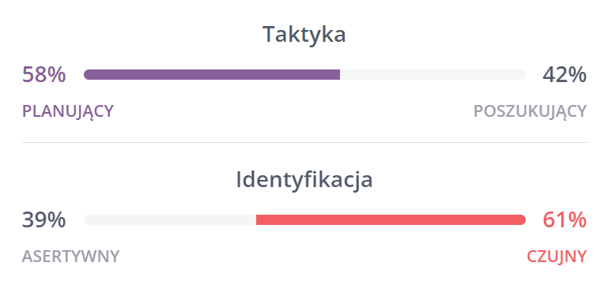Click the boundary of grey and red bar
Screen dimensions: 608x296
tap(256, 219)
